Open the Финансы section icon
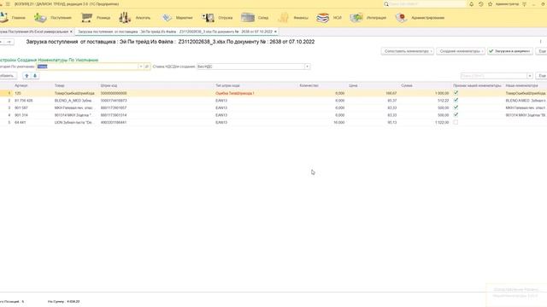This screenshot has height=307, width=547. click(284, 17)
